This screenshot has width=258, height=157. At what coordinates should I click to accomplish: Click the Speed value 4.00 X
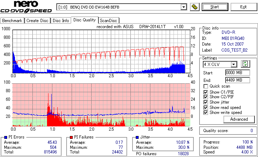click(x=247, y=152)
